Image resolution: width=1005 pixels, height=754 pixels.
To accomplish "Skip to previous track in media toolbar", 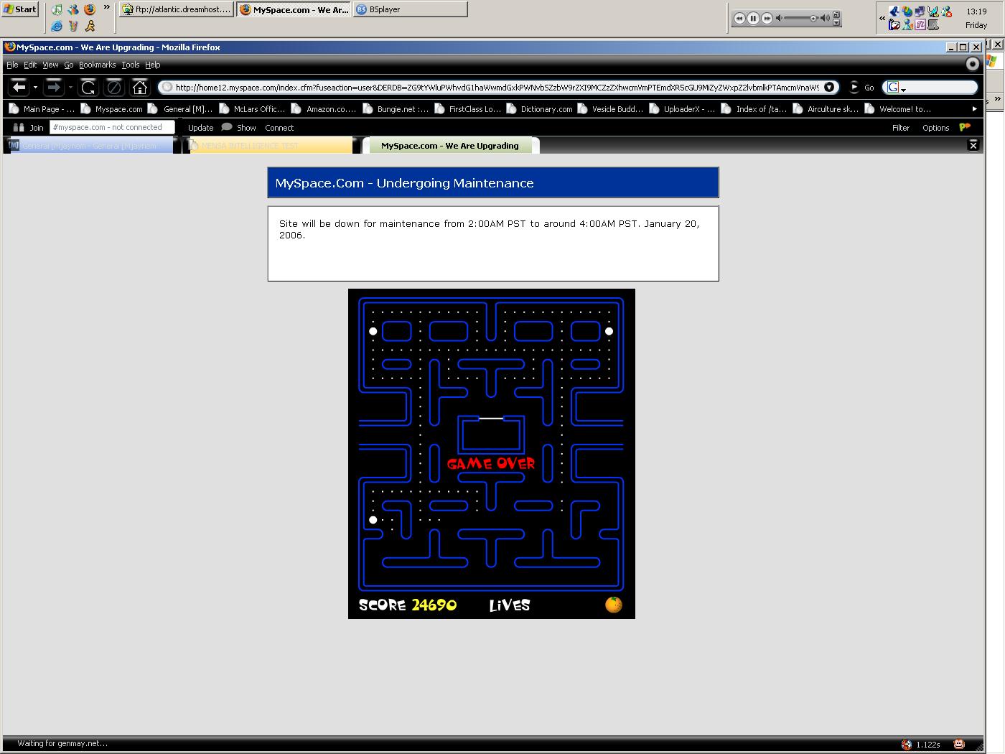I will pos(739,18).
